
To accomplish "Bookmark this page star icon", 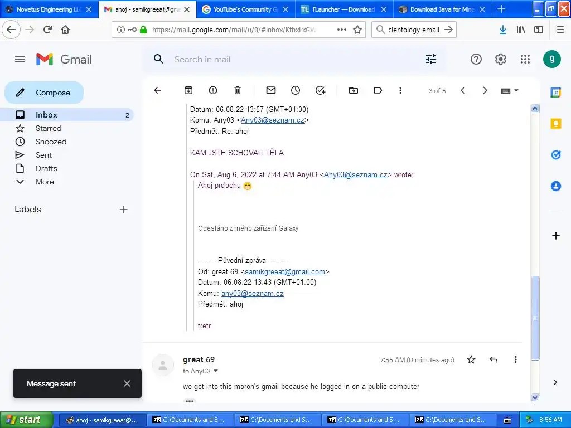I will click(x=357, y=30).
